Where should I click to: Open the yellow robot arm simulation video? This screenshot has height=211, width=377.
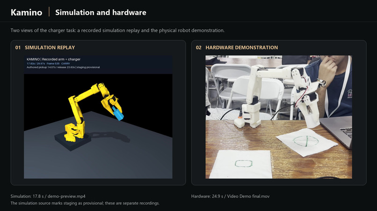click(x=98, y=117)
